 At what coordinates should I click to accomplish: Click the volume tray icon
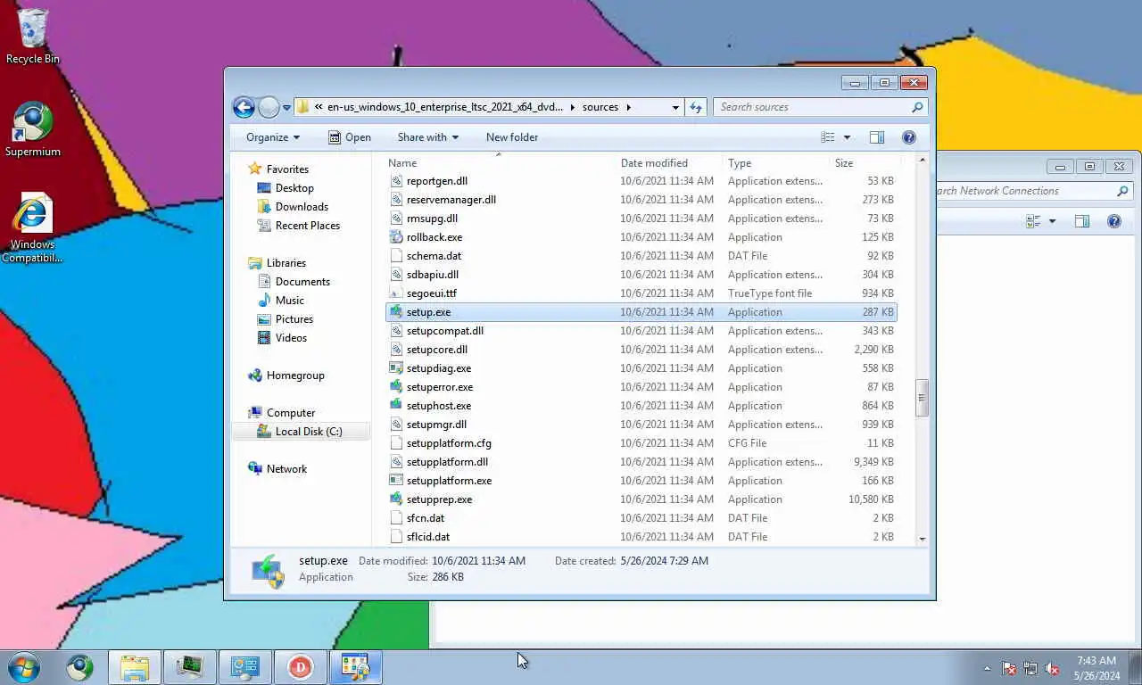pyautogui.click(x=1053, y=668)
